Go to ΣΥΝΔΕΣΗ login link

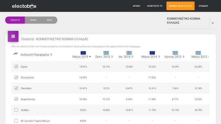pos(203,6)
